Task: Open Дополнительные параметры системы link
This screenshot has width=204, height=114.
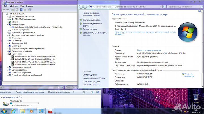Action: pos(95,34)
